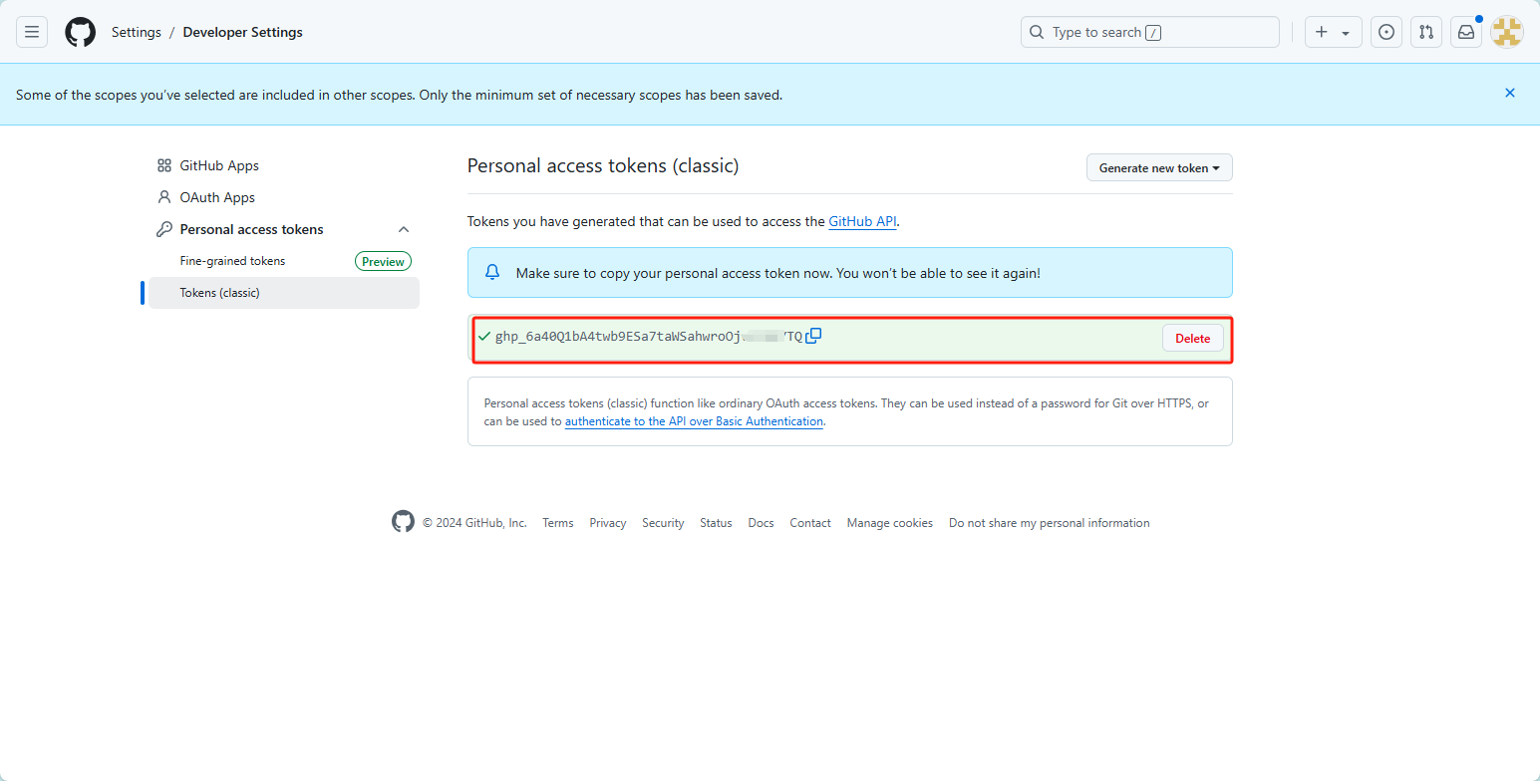1540x781 pixels.
Task: Click the bell icon in token notice
Action: [x=492, y=272]
